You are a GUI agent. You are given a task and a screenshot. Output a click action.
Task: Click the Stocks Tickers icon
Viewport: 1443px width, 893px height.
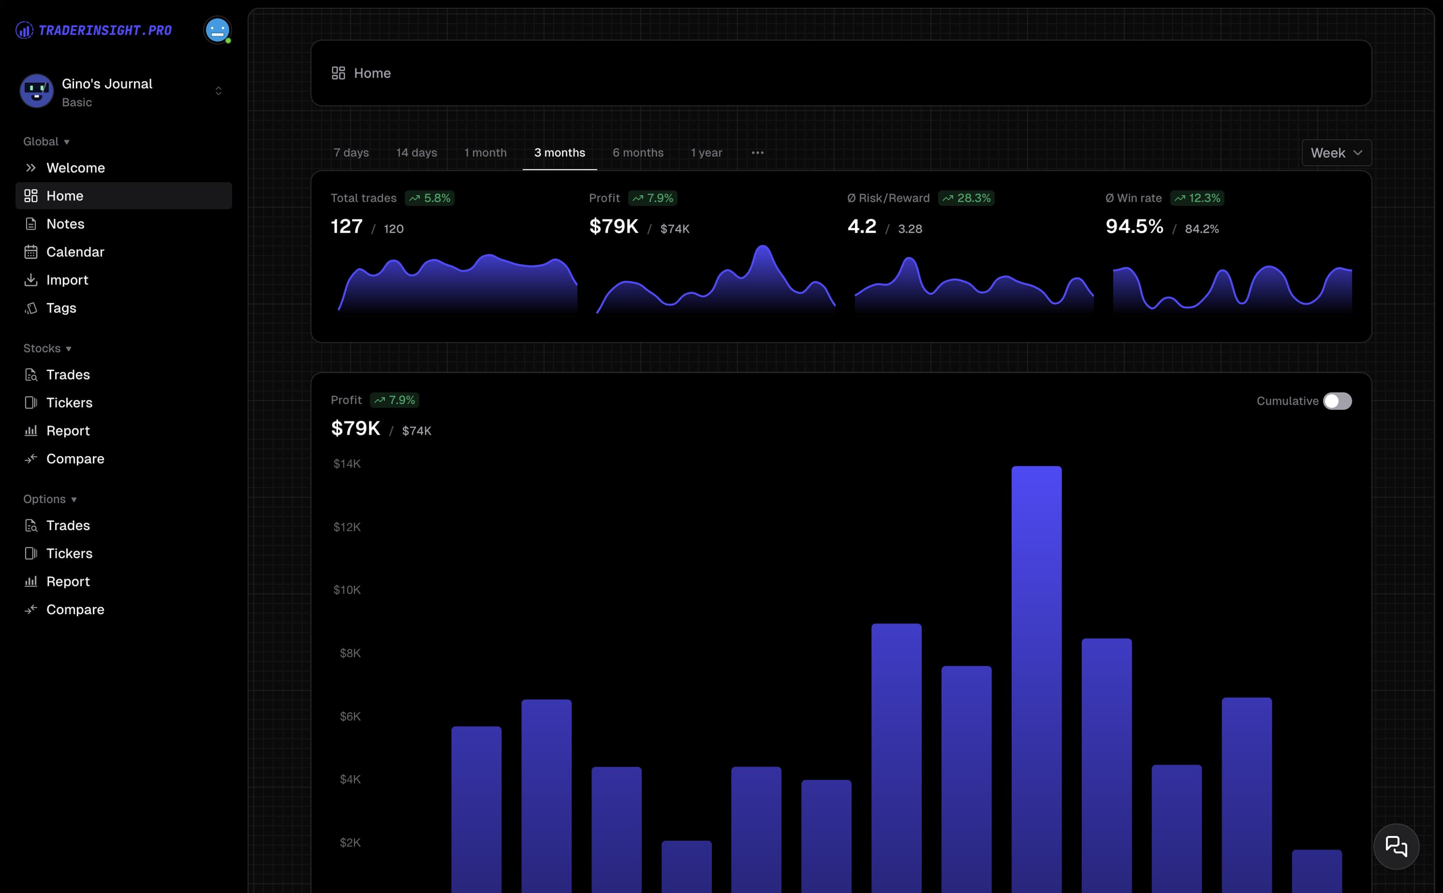(31, 402)
